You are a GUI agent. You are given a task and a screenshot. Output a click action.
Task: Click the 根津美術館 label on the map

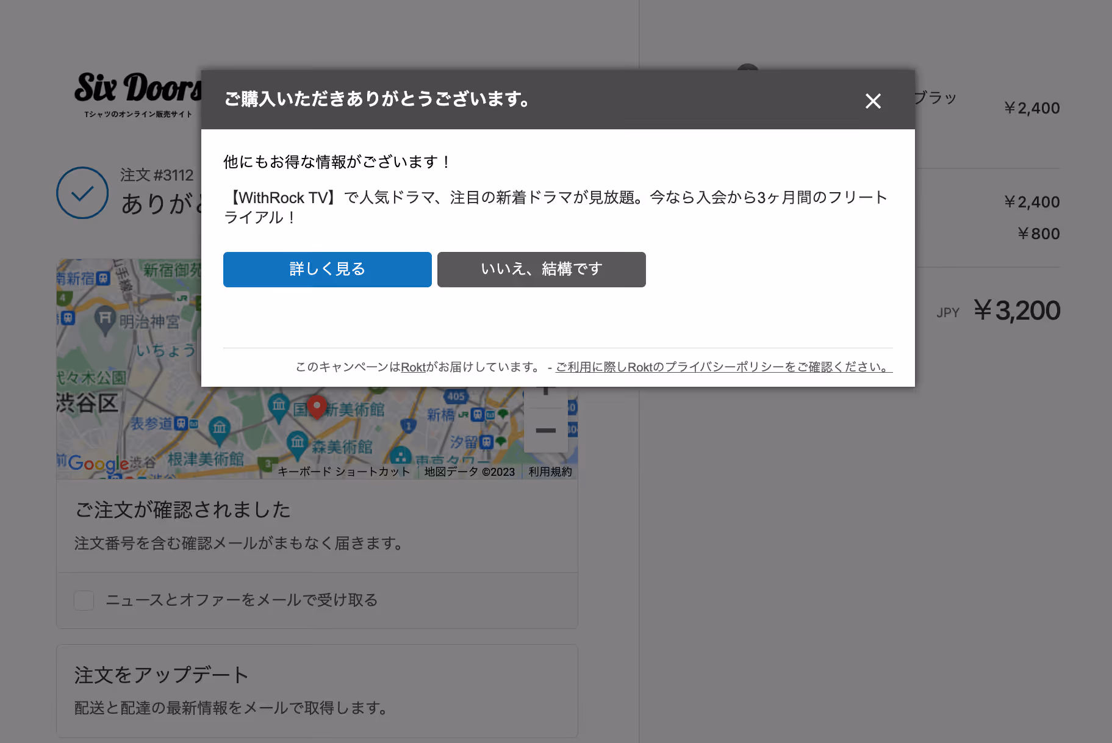[206, 459]
